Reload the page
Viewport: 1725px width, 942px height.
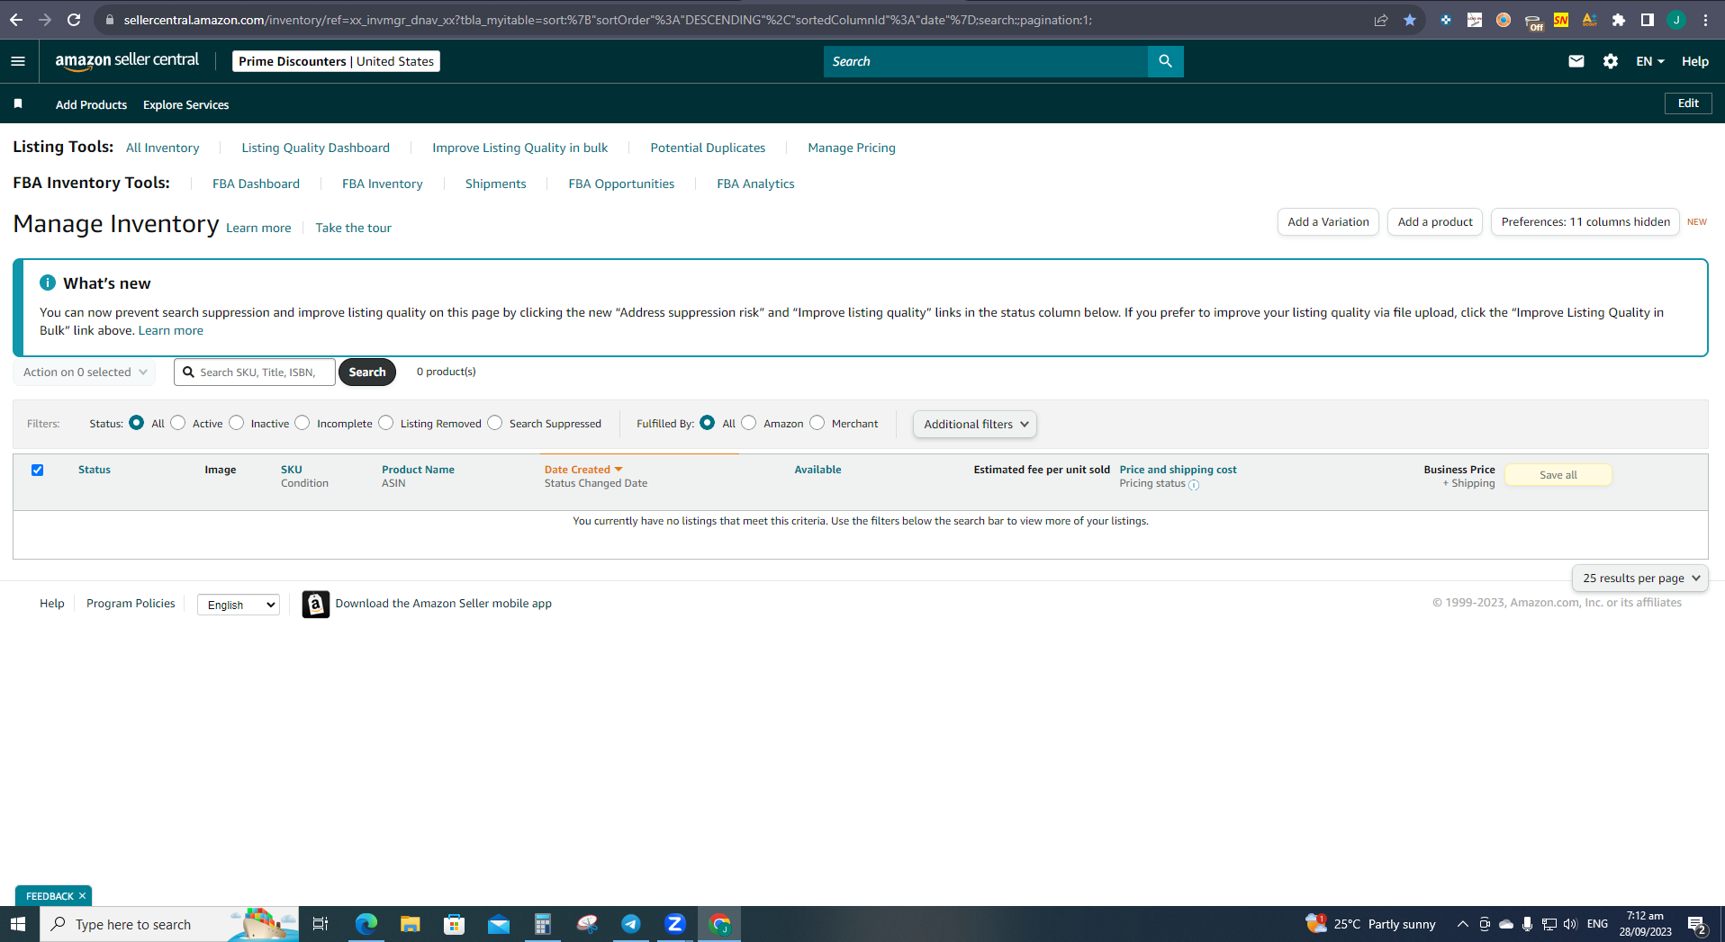click(x=74, y=20)
